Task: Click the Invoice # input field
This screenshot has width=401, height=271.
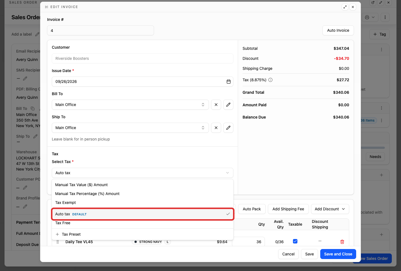Action: click(101, 30)
